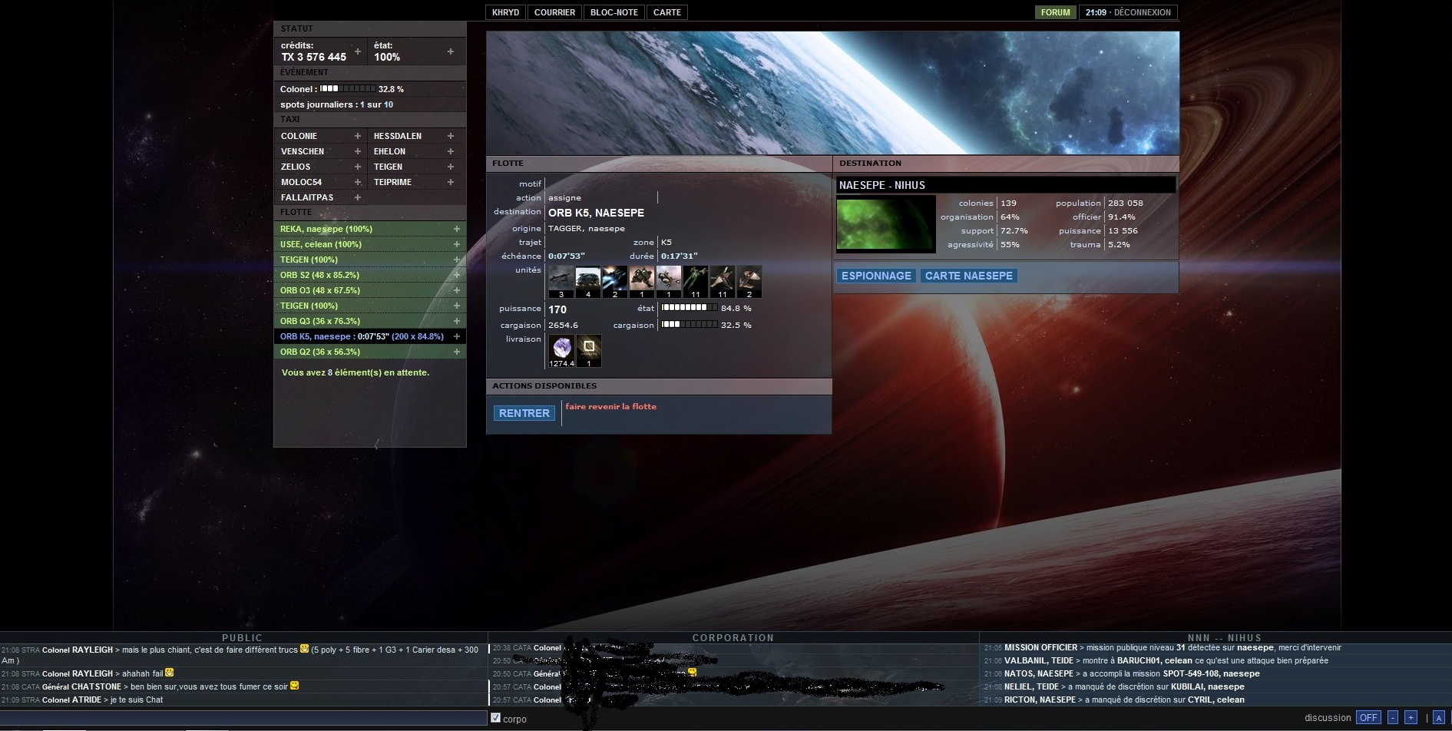Click the purple crystal delivery item 1274.4
This screenshot has width=1452, height=731.
pyautogui.click(x=562, y=351)
